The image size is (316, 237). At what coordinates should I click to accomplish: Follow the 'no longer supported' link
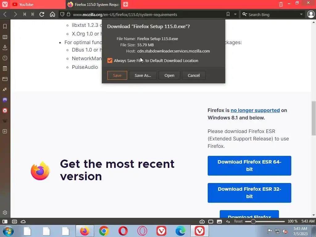coord(255,110)
